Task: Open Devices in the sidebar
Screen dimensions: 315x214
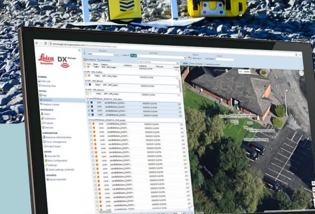Action: coord(48,128)
